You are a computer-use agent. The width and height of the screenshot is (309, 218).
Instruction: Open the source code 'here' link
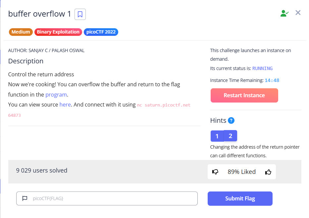[65, 105]
